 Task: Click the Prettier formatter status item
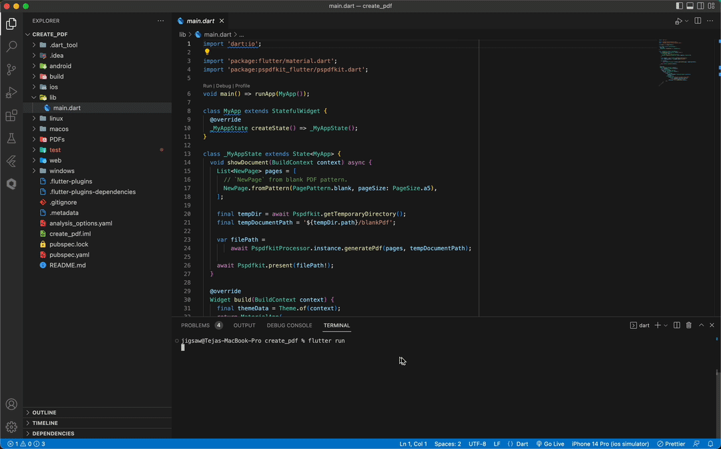pos(671,444)
